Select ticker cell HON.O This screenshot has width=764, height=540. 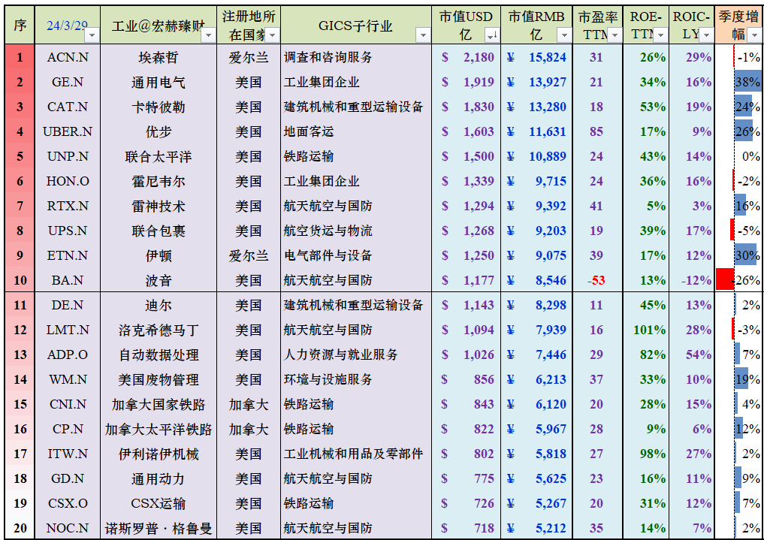tap(68, 182)
